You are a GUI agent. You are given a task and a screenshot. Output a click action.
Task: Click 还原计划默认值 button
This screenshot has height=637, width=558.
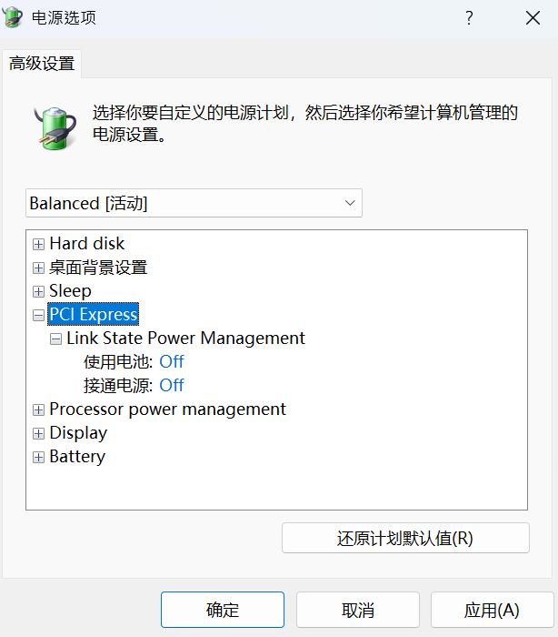pos(405,538)
